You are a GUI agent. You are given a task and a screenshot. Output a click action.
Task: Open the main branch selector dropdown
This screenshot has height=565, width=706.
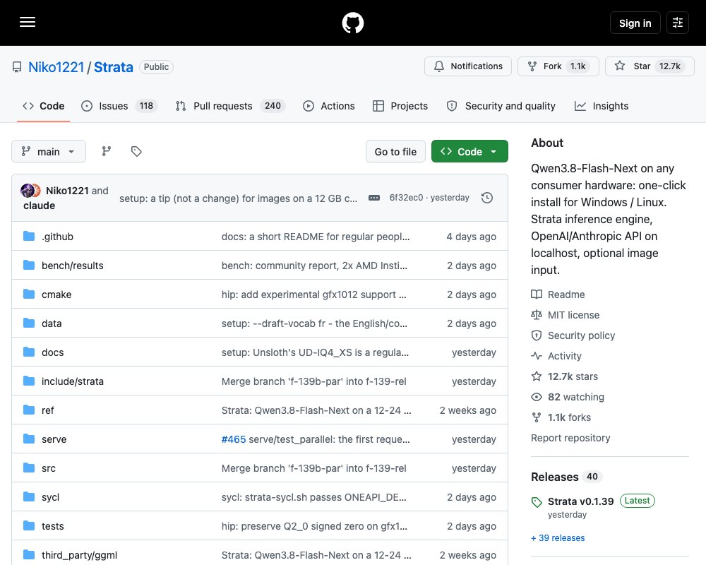pos(49,151)
